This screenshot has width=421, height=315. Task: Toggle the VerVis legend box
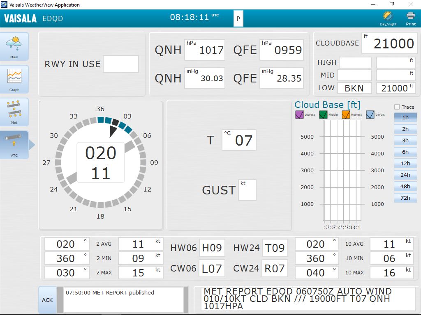tap(370, 115)
